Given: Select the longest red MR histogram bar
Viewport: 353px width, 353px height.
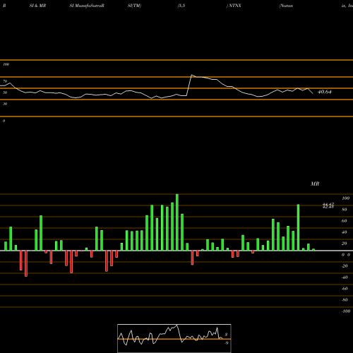Looking at the screenshot, I should [x=26, y=263].
